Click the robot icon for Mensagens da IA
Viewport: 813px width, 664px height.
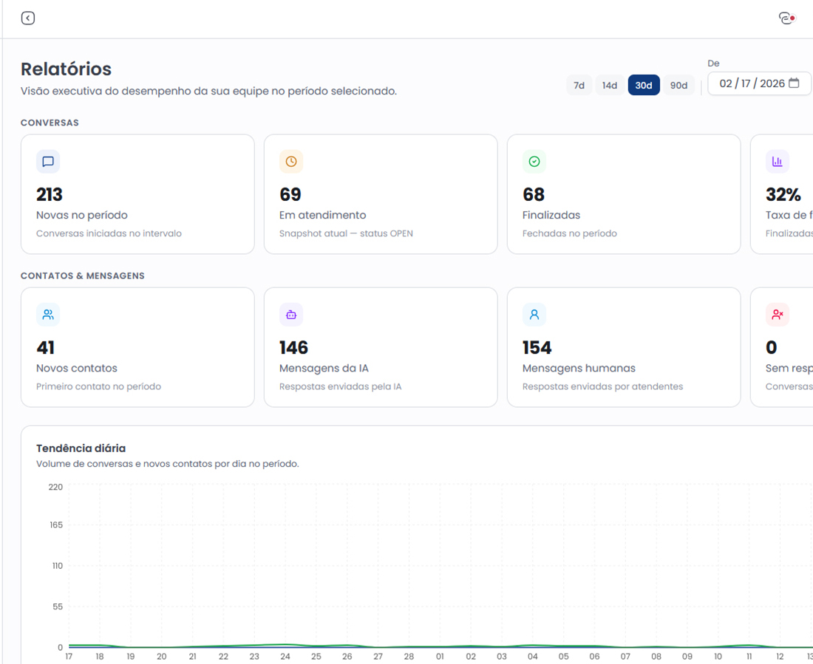point(291,315)
